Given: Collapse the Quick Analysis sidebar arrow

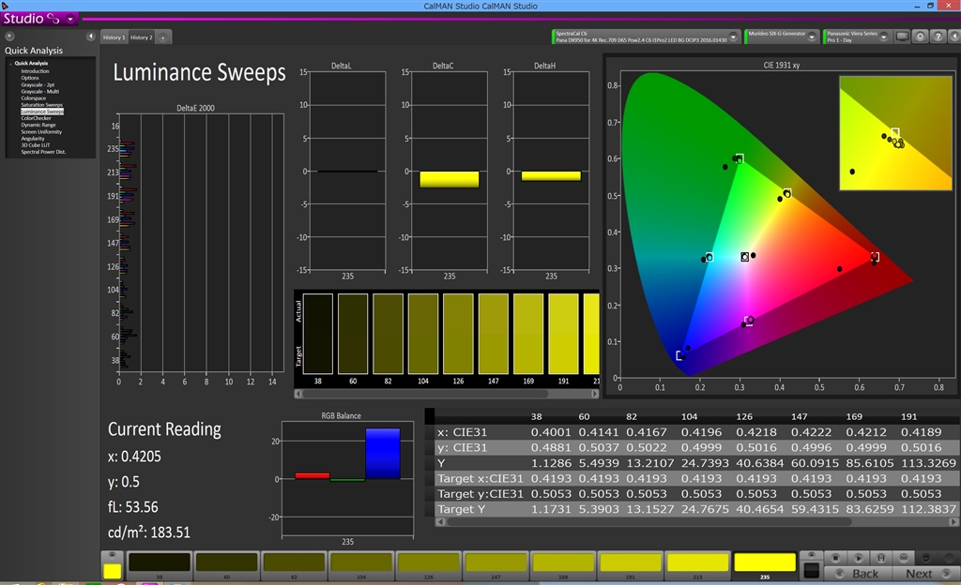Looking at the screenshot, I should tap(91, 37).
